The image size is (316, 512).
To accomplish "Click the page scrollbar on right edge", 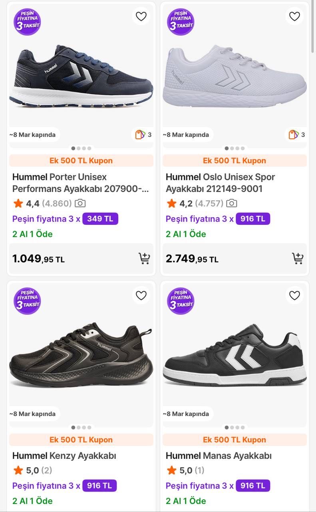I will click(313, 28).
